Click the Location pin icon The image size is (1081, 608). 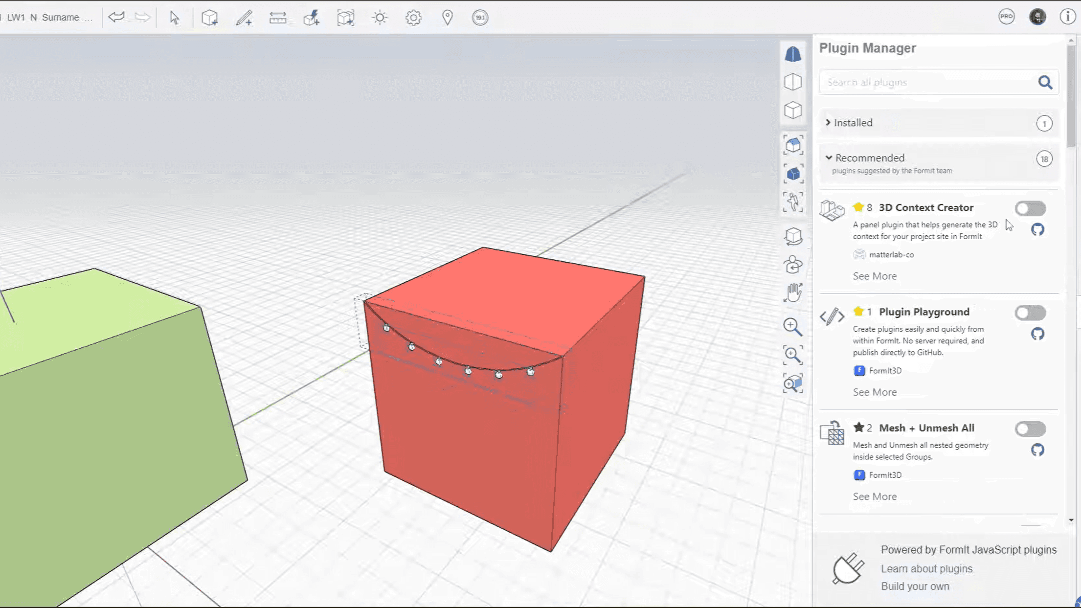(x=447, y=18)
